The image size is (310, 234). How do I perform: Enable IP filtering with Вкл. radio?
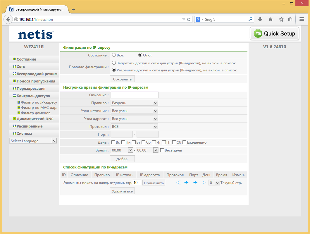click(x=114, y=55)
